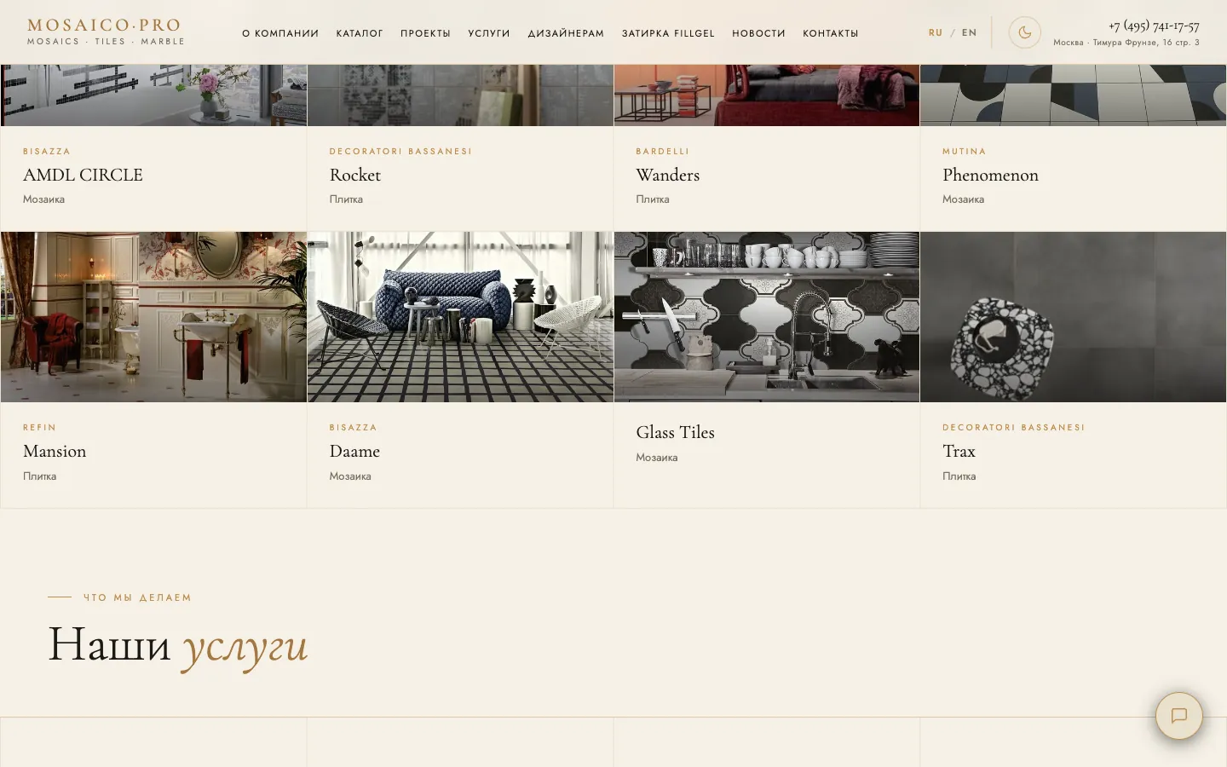Open the Wanders collection title

(668, 175)
